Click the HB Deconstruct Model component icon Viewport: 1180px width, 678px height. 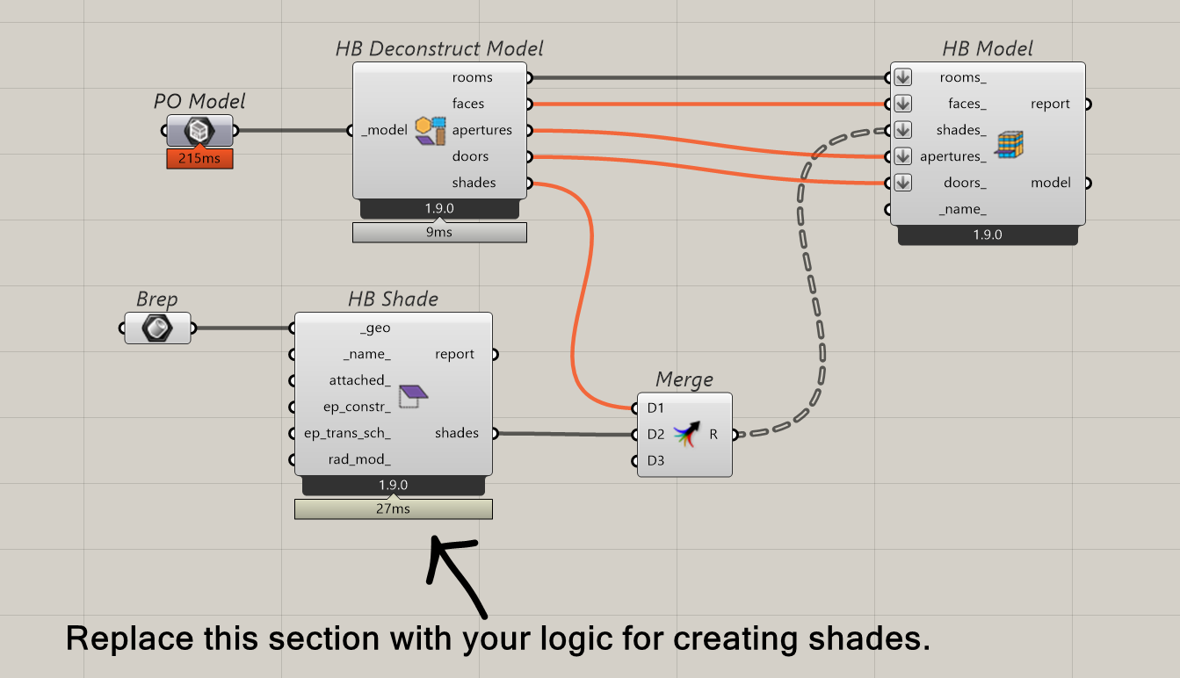431,130
